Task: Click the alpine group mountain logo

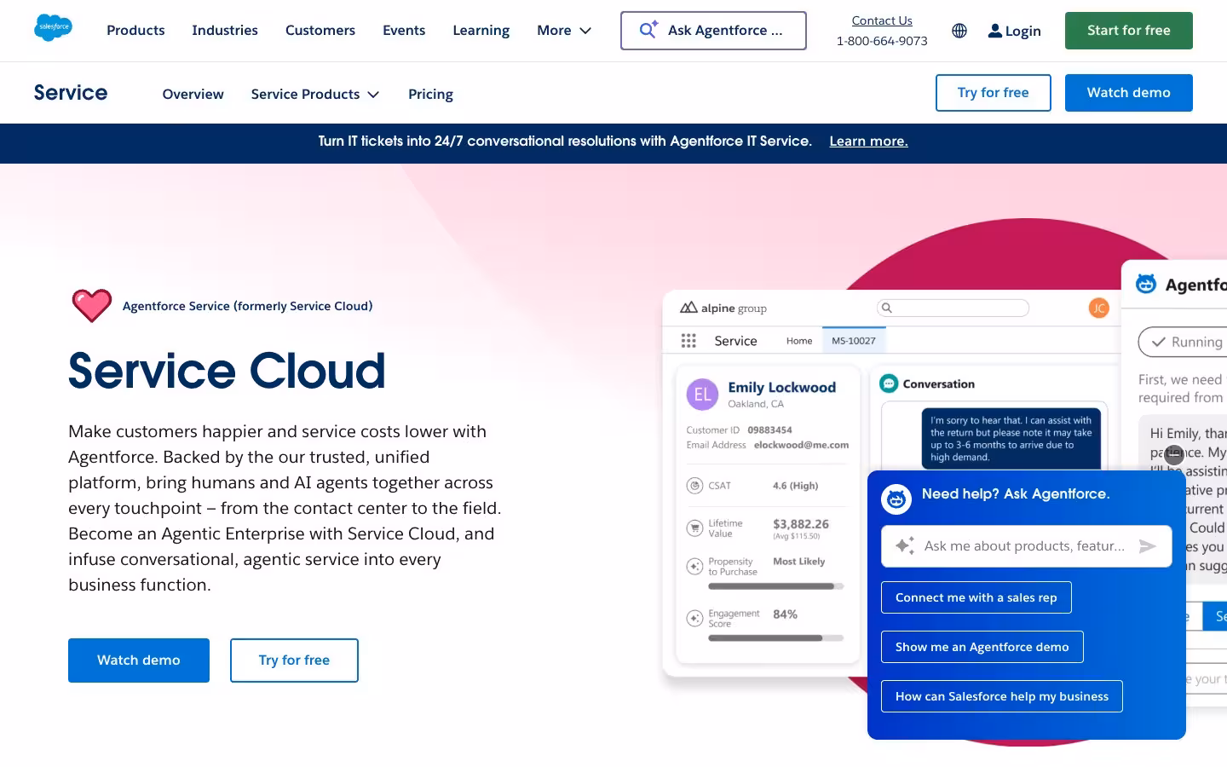Action: pyautogui.click(x=688, y=308)
